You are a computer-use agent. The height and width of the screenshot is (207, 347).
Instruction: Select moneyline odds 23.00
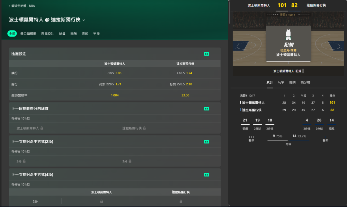[185, 95]
